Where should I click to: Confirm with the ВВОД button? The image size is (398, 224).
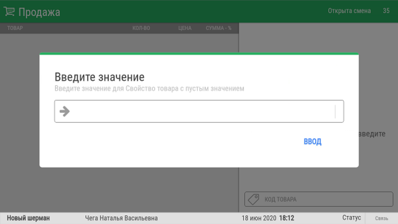[312, 142]
